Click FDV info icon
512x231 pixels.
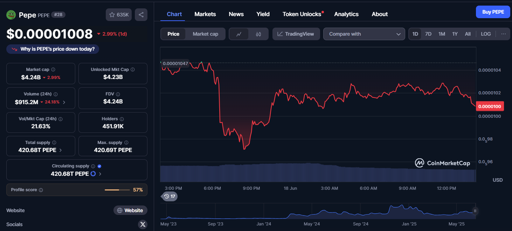(118, 94)
